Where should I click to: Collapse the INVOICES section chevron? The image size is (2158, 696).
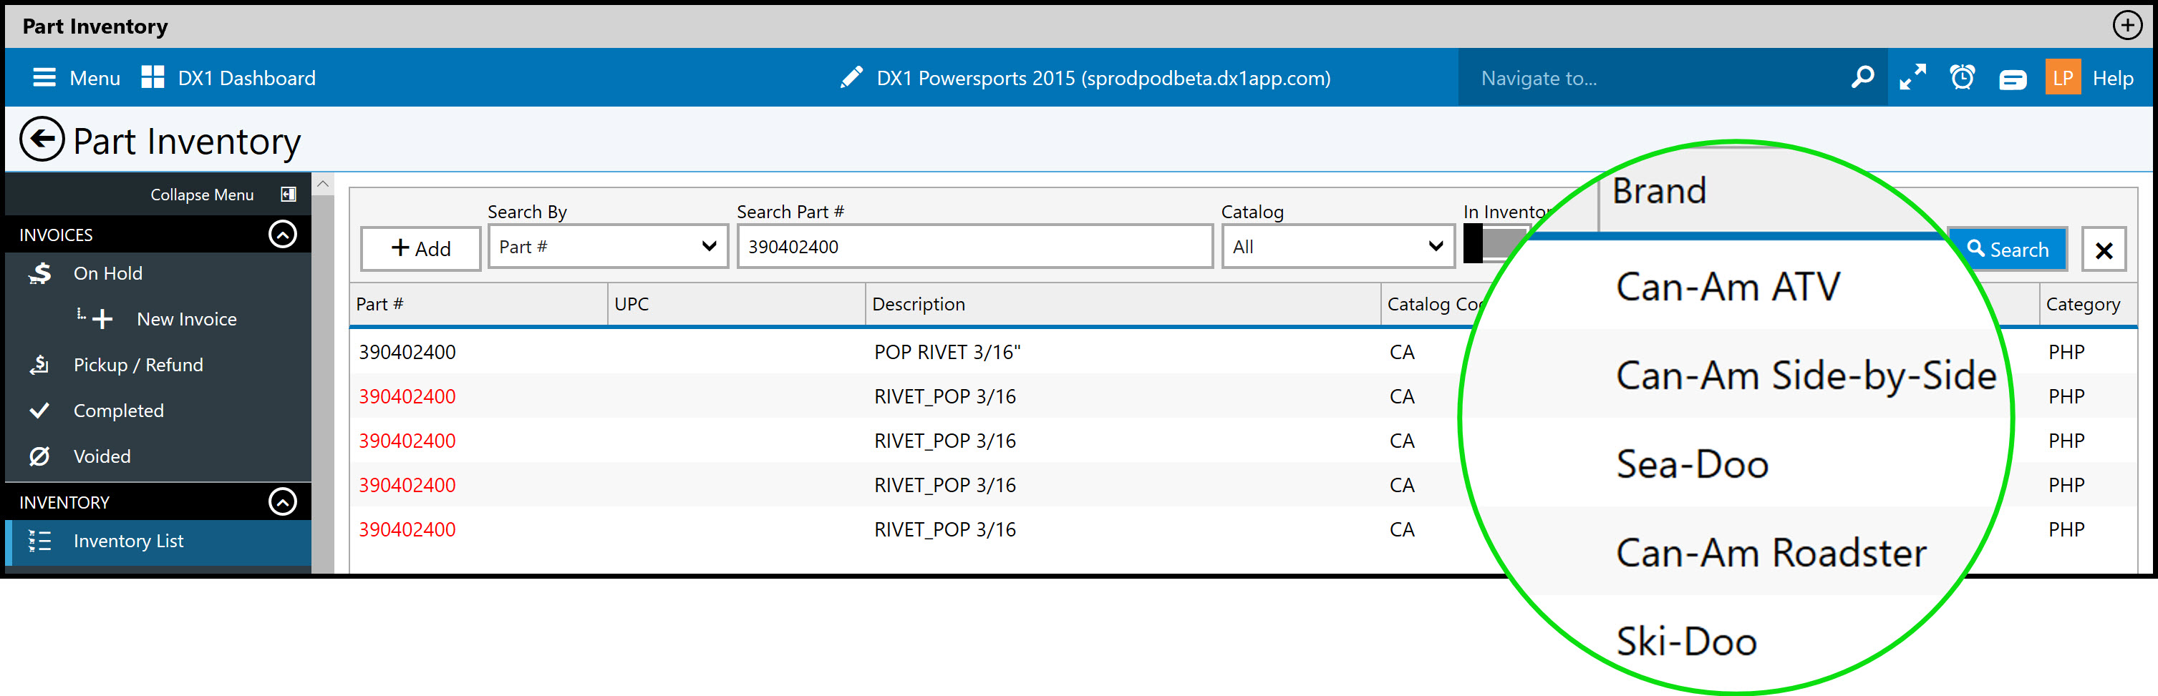click(282, 234)
